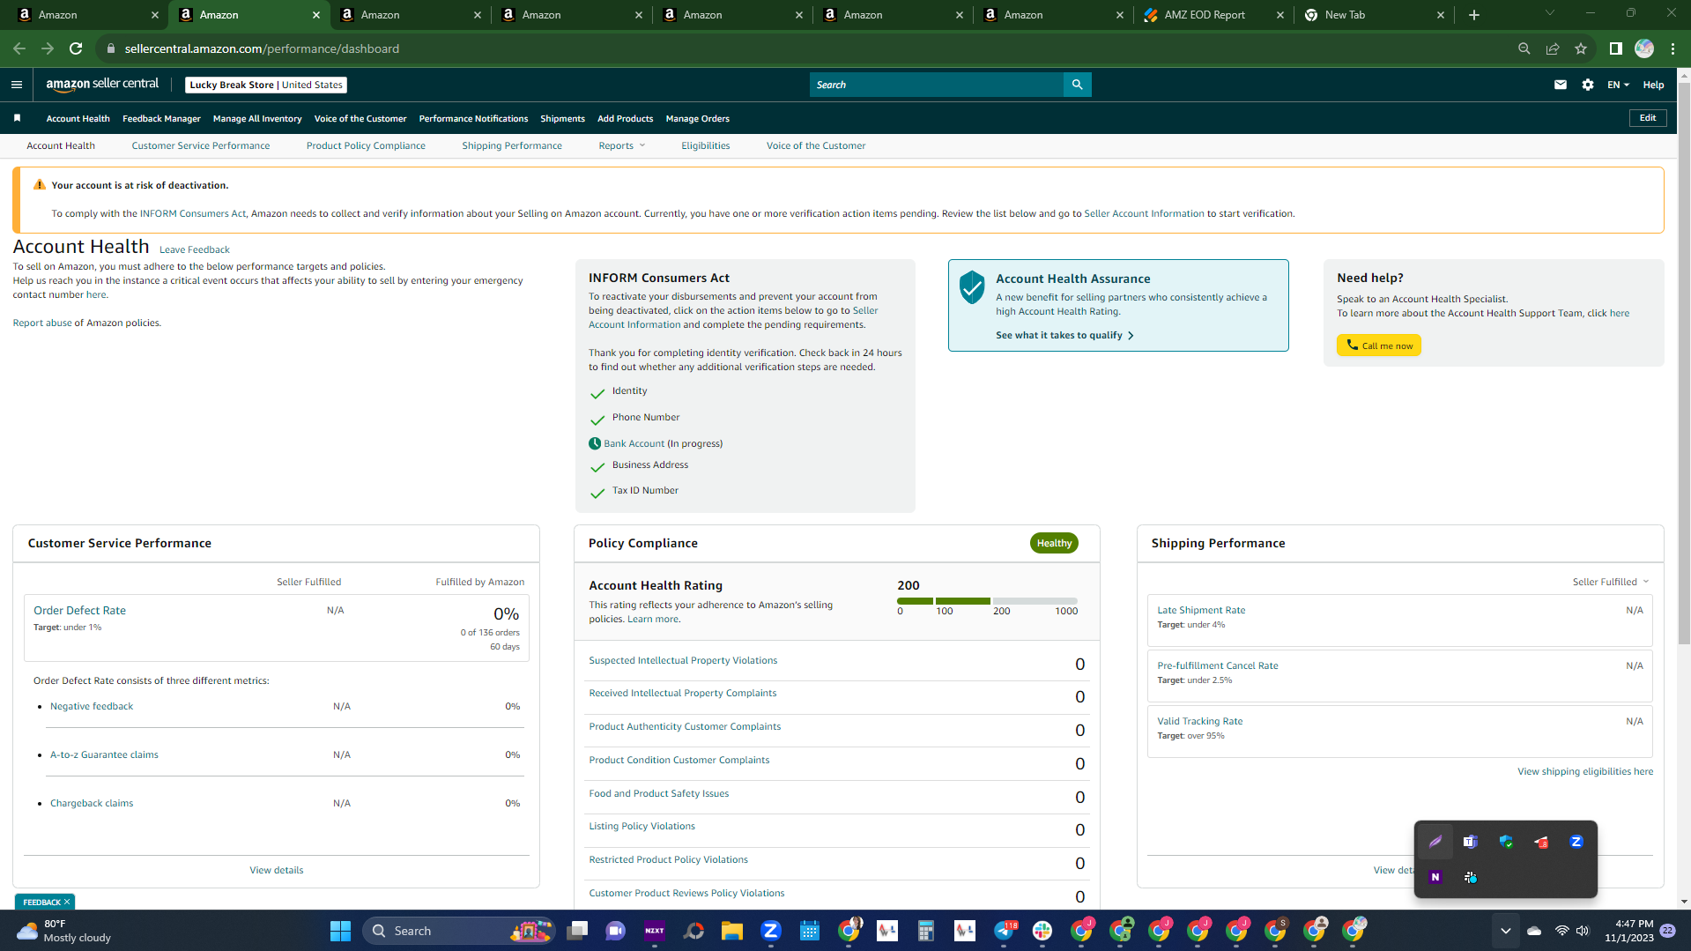Toggle the Chrome side panel icon
The width and height of the screenshot is (1691, 951).
pos(1615,48)
